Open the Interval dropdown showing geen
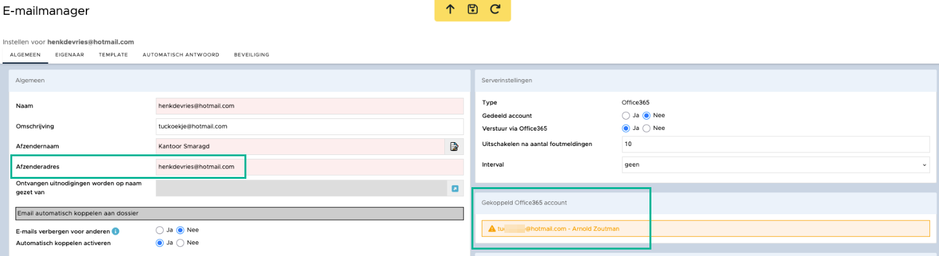This screenshot has height=256, width=939. tap(775, 165)
